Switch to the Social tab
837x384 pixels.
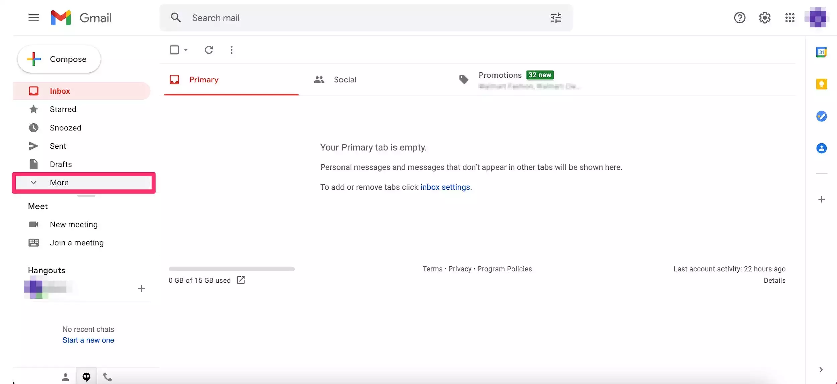pyautogui.click(x=345, y=80)
